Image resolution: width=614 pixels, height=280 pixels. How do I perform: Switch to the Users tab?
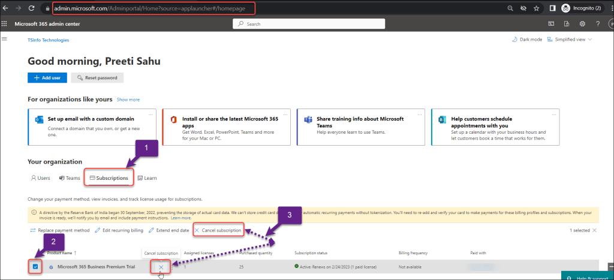click(40, 178)
